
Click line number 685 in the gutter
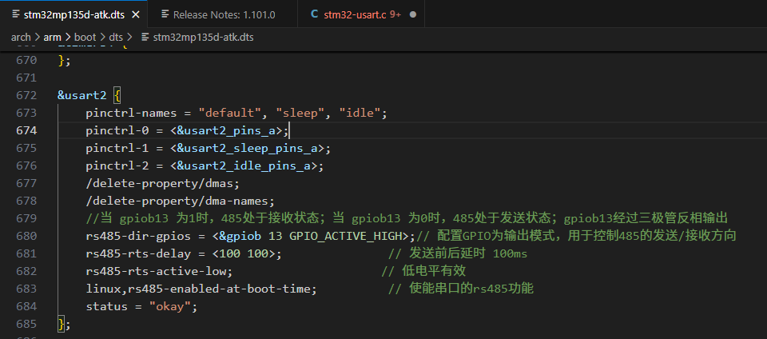coord(26,325)
